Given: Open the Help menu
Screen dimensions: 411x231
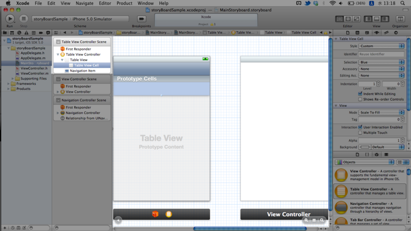Looking at the screenshot, I should point(163,3).
